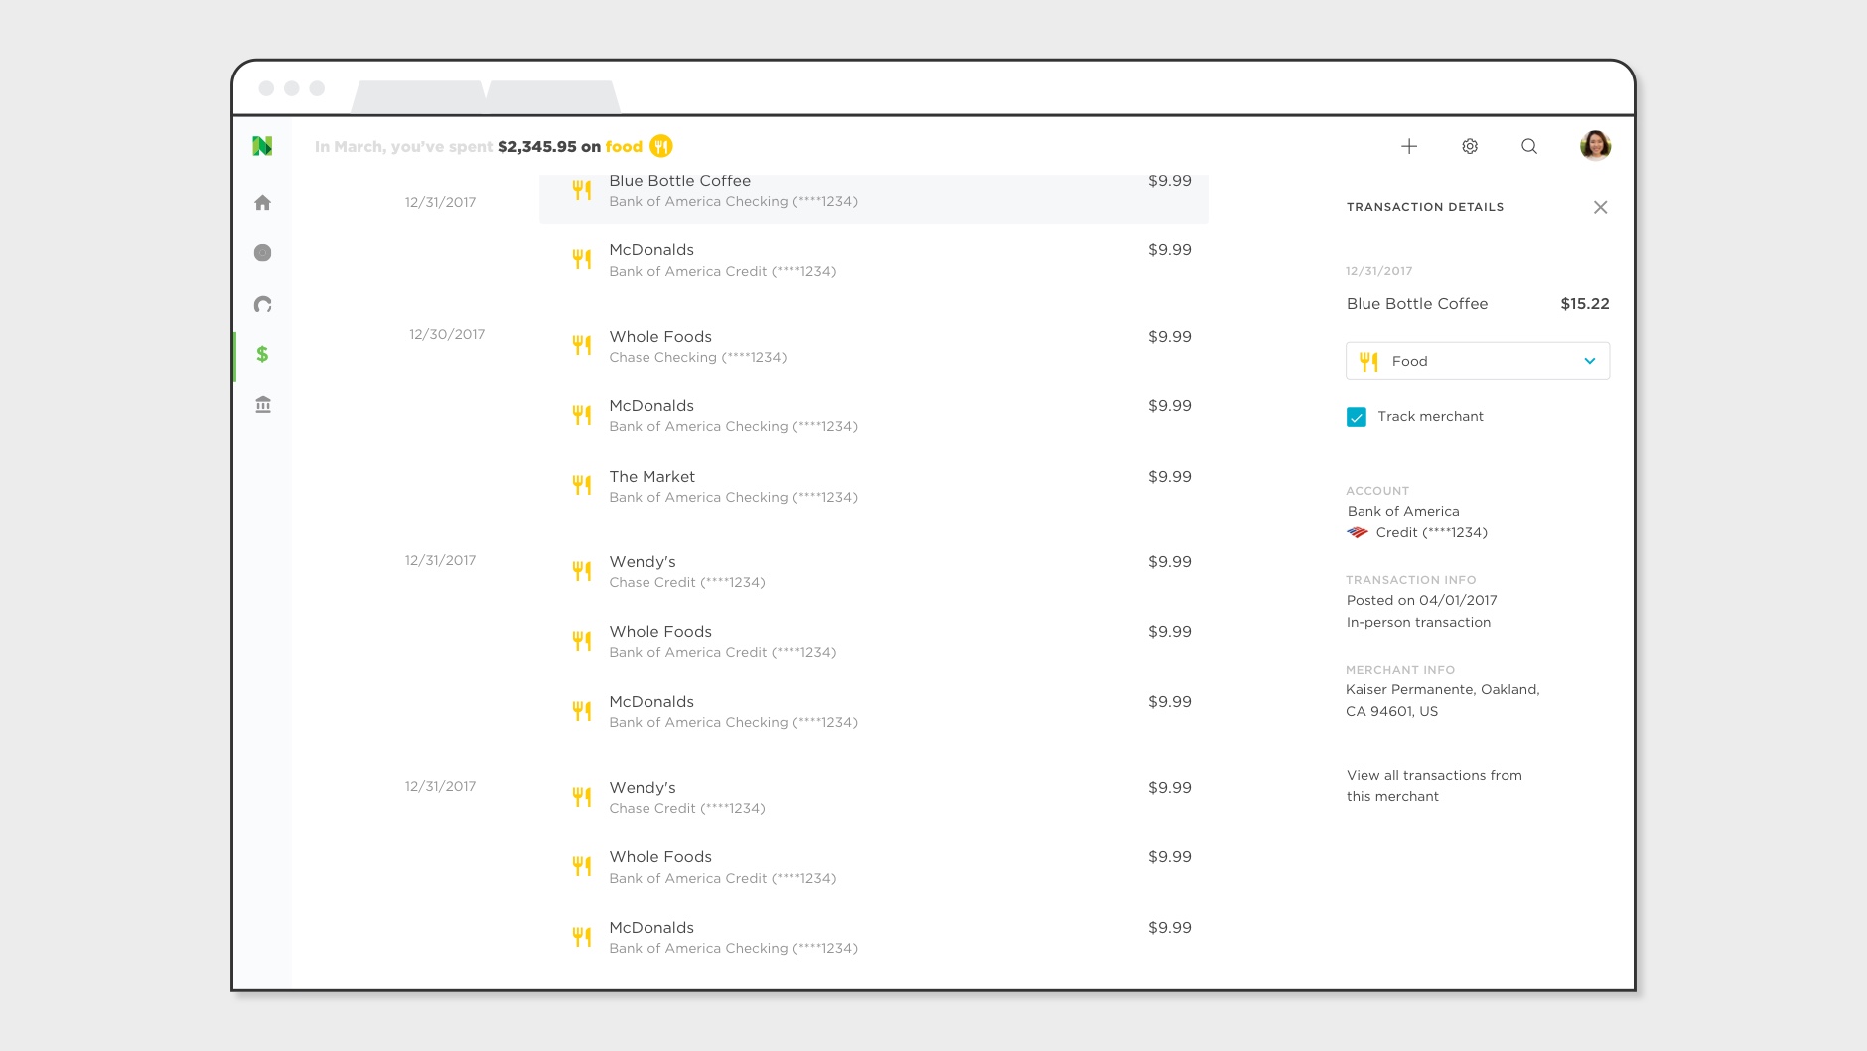The image size is (1867, 1051).
Task: Click the TRANSACTION DETAILS heading
Action: pos(1425,207)
